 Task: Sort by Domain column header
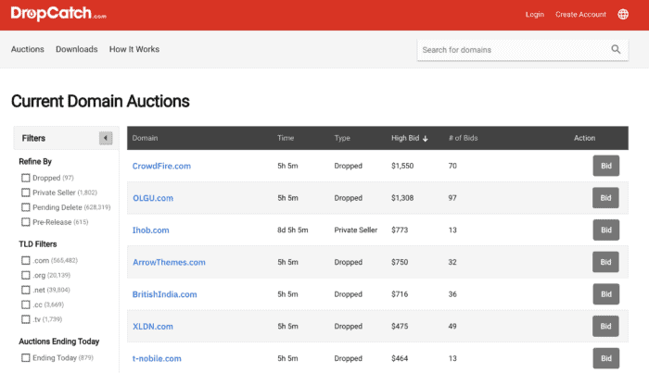click(x=145, y=138)
